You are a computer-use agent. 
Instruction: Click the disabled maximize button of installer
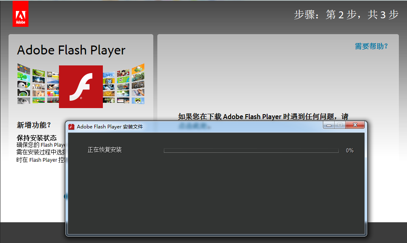(x=340, y=125)
